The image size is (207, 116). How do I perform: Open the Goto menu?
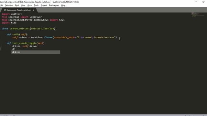29,5
